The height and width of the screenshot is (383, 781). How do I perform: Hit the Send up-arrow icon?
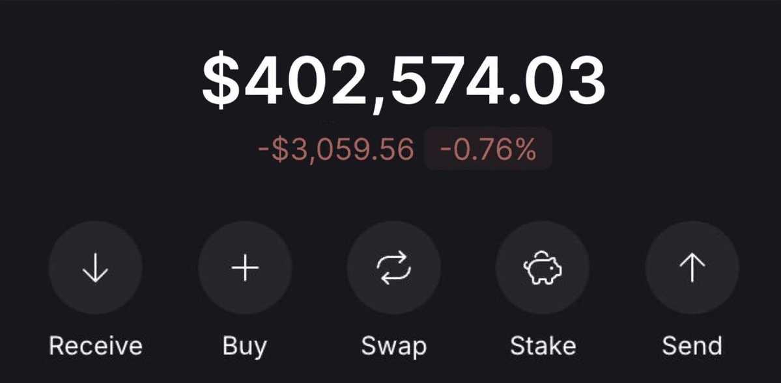tap(692, 268)
